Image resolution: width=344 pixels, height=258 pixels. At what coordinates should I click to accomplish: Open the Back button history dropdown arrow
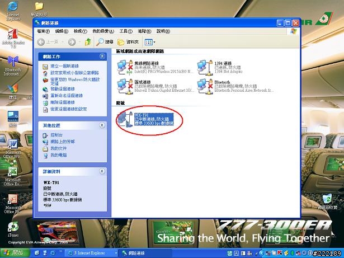point(63,42)
